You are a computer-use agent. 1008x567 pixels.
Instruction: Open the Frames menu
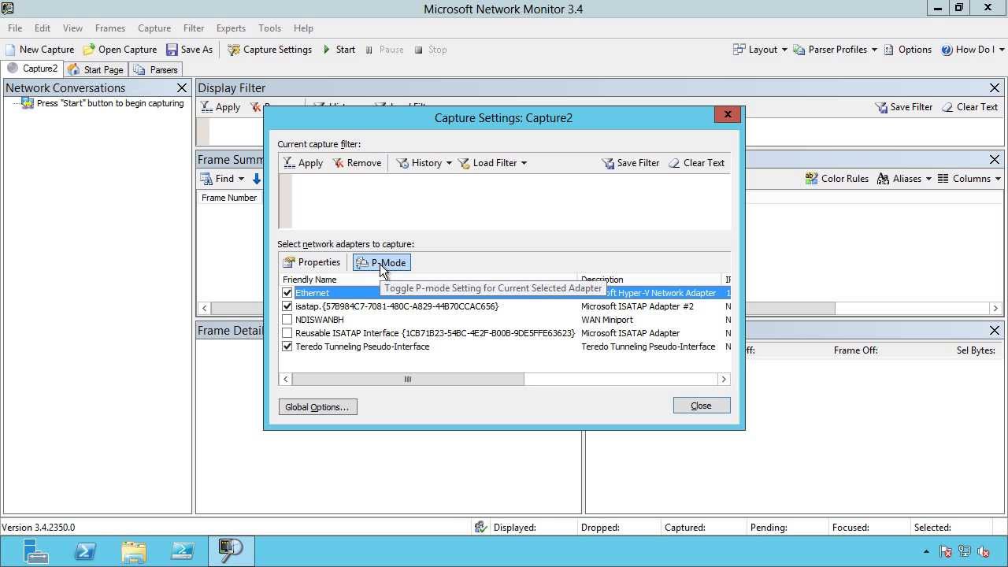tap(110, 28)
